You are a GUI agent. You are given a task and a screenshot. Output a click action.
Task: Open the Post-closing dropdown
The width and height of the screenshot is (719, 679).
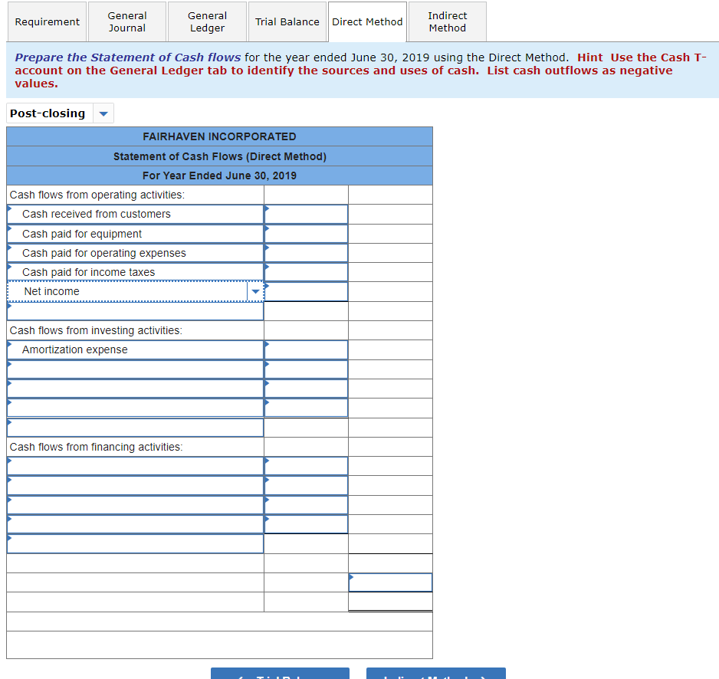tap(103, 113)
